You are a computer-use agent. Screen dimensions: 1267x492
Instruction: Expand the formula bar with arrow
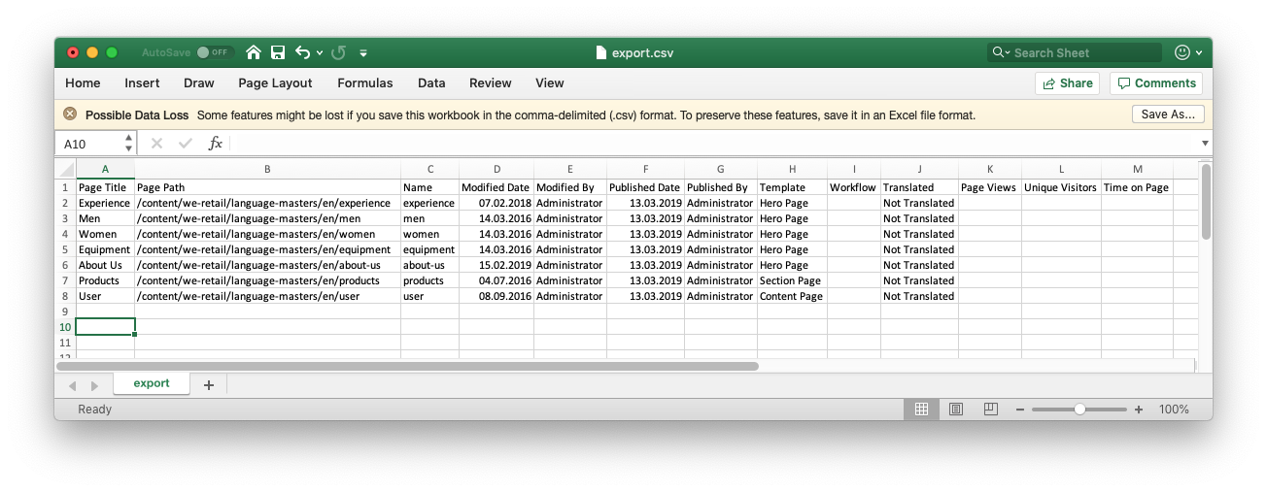coord(1205,144)
